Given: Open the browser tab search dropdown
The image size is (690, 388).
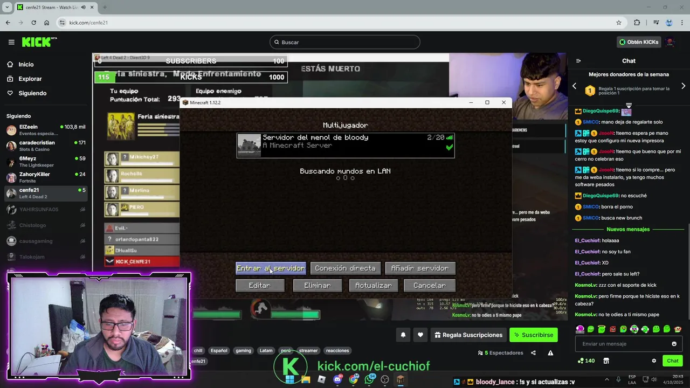Looking at the screenshot, I should coord(7,8).
